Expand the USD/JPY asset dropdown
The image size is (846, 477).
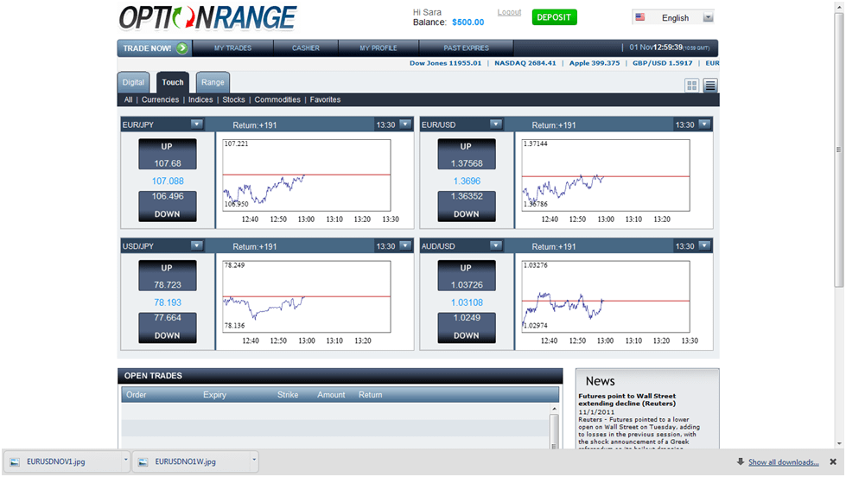pyautogui.click(x=196, y=245)
